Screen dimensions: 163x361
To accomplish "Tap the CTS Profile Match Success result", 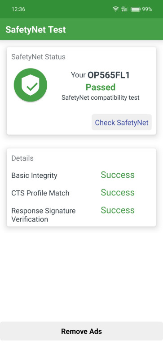I will click(x=118, y=193).
